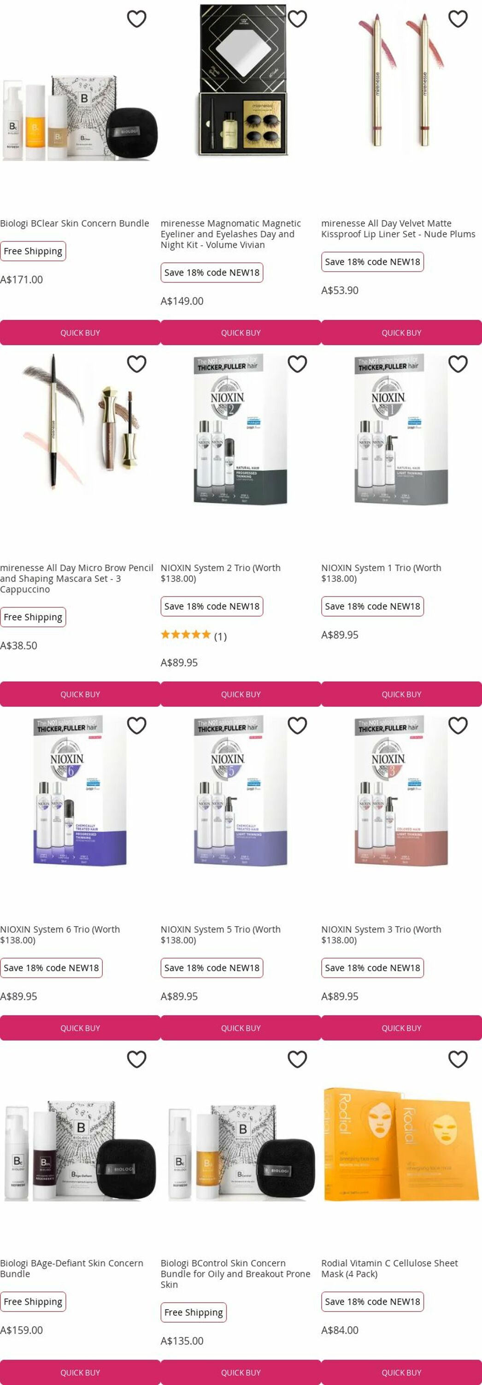Click Free Shipping badge on Brow Pencil Set
Image resolution: width=482 pixels, height=1385 pixels.
coord(33,617)
